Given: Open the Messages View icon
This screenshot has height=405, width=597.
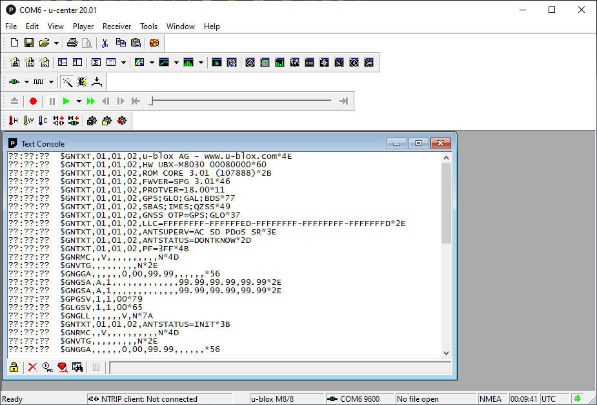Looking at the screenshot, I should [63, 63].
